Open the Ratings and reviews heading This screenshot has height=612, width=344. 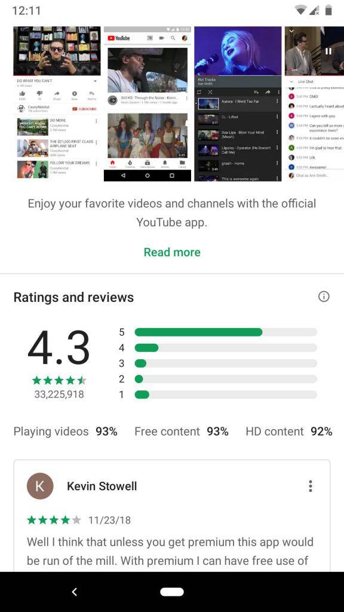[73, 298]
